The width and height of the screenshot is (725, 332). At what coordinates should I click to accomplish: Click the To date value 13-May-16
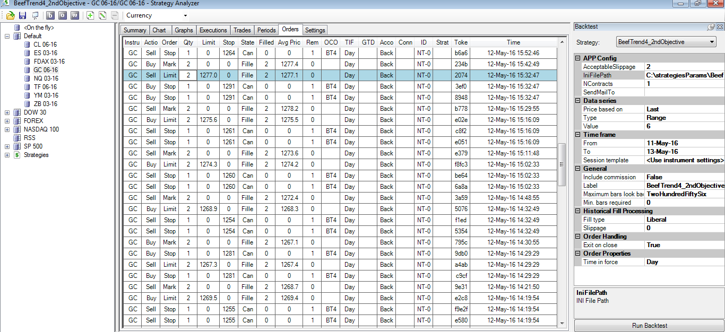coord(684,152)
